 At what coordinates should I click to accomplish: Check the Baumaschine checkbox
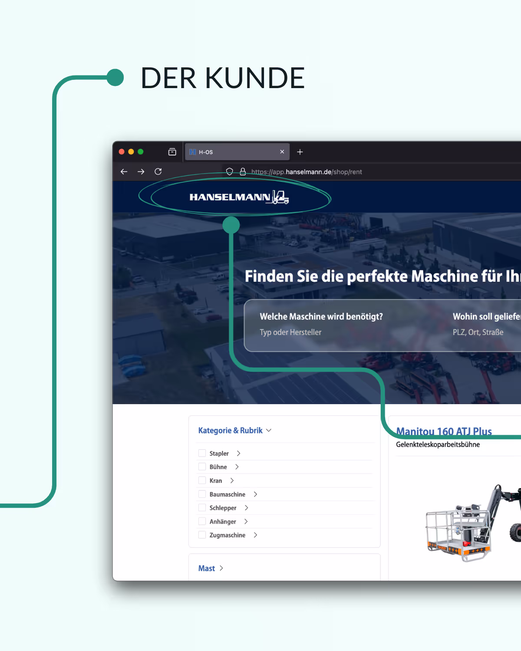click(202, 494)
